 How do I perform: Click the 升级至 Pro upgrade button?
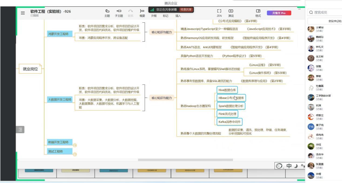point(279,13)
